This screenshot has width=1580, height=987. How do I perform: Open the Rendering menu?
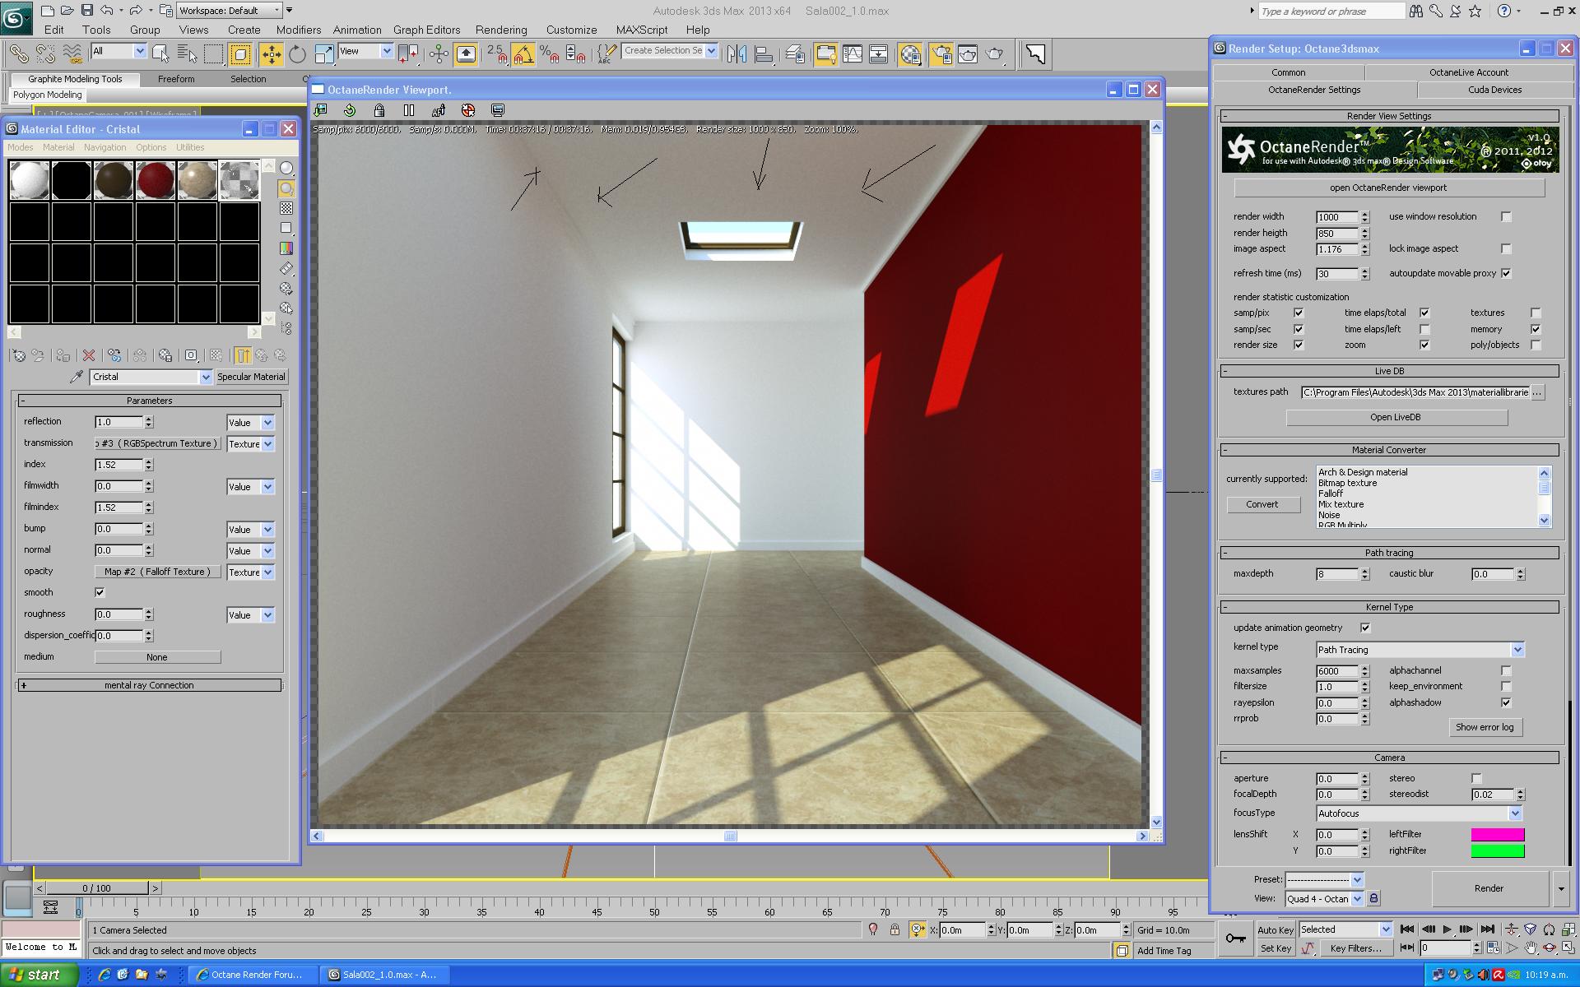coord(500,30)
